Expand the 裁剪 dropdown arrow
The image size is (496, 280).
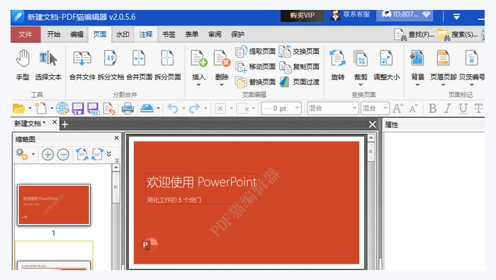point(361,85)
